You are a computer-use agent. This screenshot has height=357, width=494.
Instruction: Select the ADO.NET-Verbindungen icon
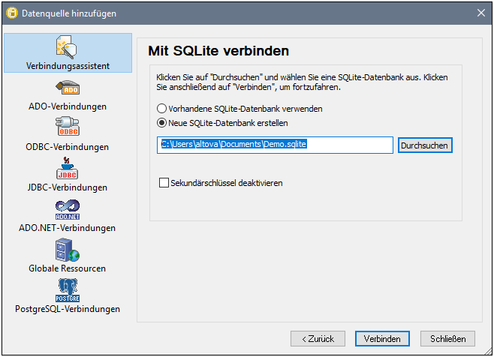click(x=67, y=209)
